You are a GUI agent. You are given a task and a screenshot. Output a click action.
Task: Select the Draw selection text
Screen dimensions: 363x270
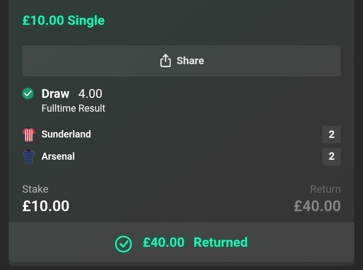point(55,93)
